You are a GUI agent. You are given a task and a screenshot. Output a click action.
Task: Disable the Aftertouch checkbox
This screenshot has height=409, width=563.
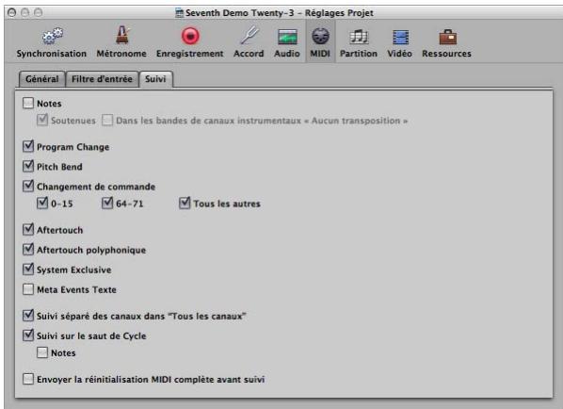coord(28,230)
